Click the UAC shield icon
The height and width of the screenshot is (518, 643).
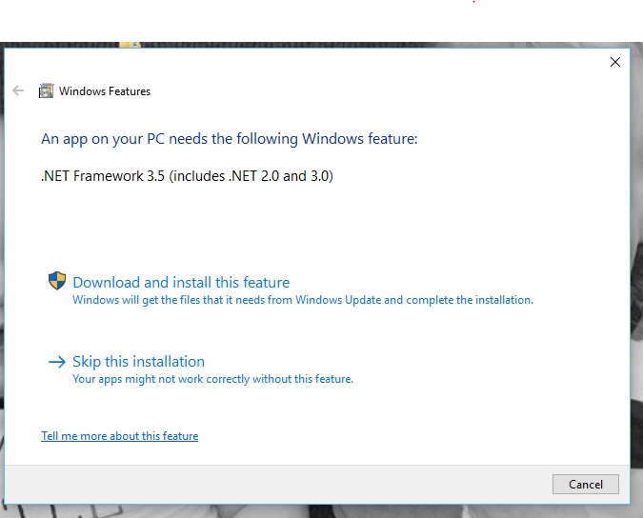click(x=57, y=281)
